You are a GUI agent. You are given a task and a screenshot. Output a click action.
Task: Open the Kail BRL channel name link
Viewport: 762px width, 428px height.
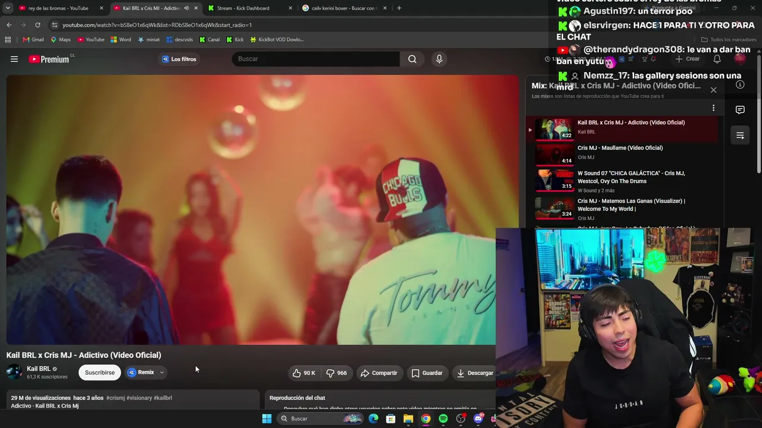pyautogui.click(x=39, y=369)
